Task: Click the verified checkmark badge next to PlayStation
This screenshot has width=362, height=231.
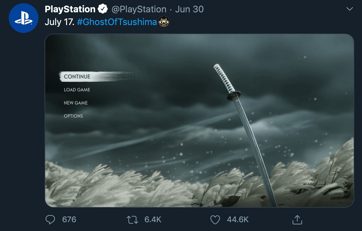Action: pos(102,9)
